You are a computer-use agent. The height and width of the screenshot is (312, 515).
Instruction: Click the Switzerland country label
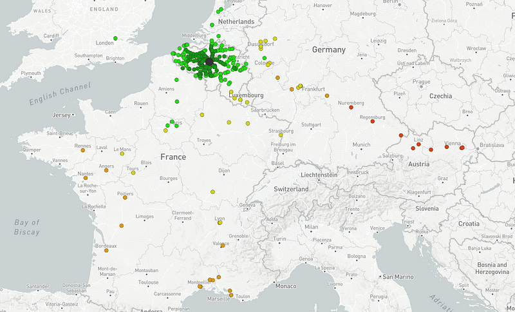tap(290, 189)
